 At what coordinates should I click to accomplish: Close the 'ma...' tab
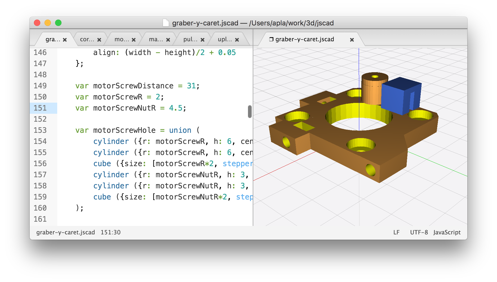[x=168, y=40]
